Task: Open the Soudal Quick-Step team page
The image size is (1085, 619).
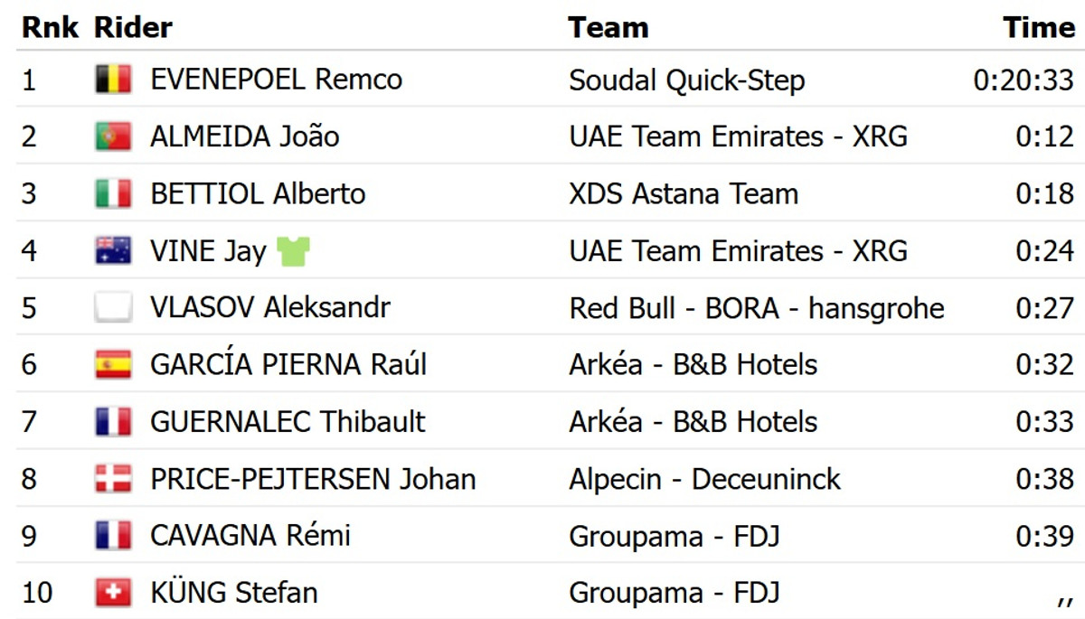Action: click(x=686, y=80)
